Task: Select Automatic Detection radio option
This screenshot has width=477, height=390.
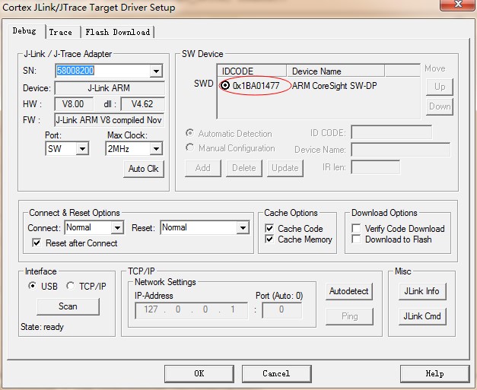Action: click(190, 133)
